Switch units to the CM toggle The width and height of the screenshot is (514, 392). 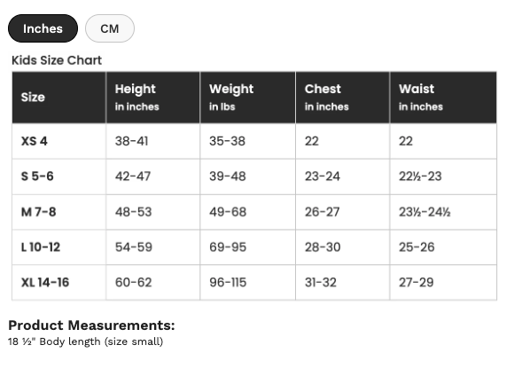coord(110,28)
